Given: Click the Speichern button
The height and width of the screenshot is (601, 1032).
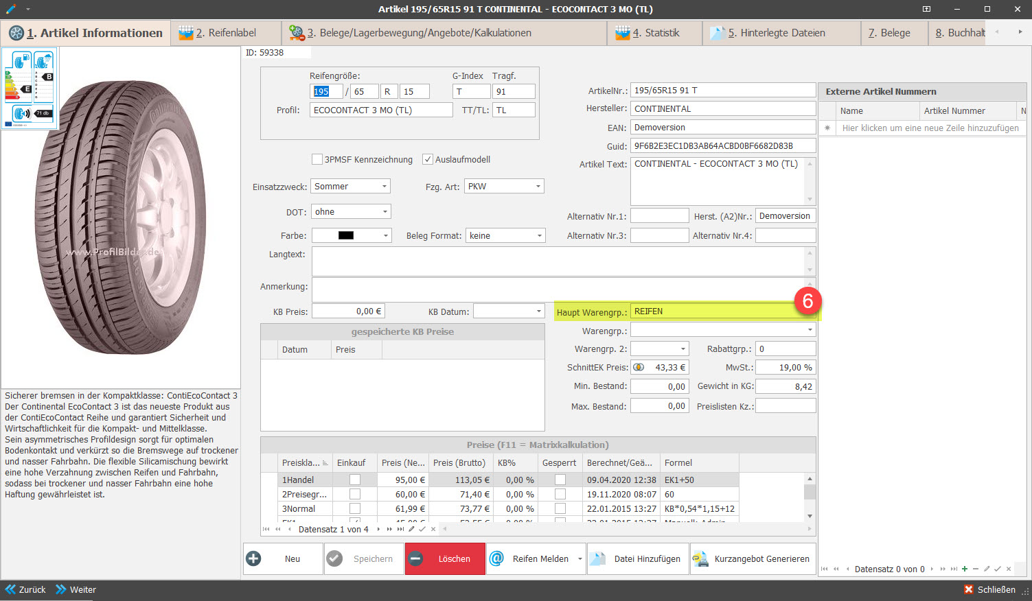Looking at the screenshot, I should 364,558.
